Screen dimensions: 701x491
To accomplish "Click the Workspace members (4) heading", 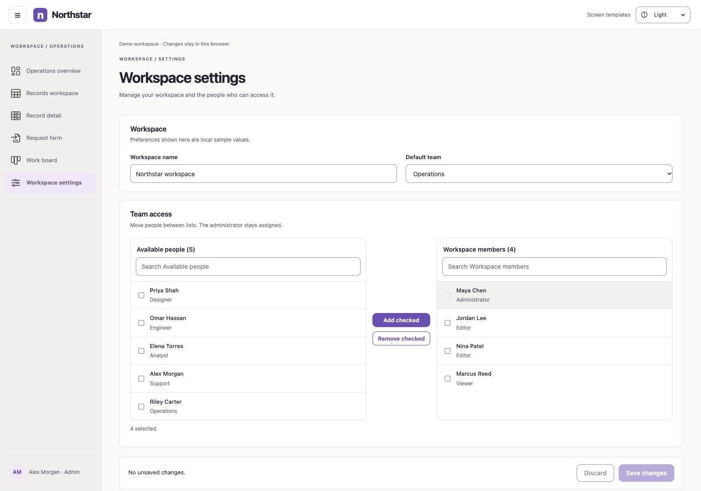I will [x=479, y=249].
